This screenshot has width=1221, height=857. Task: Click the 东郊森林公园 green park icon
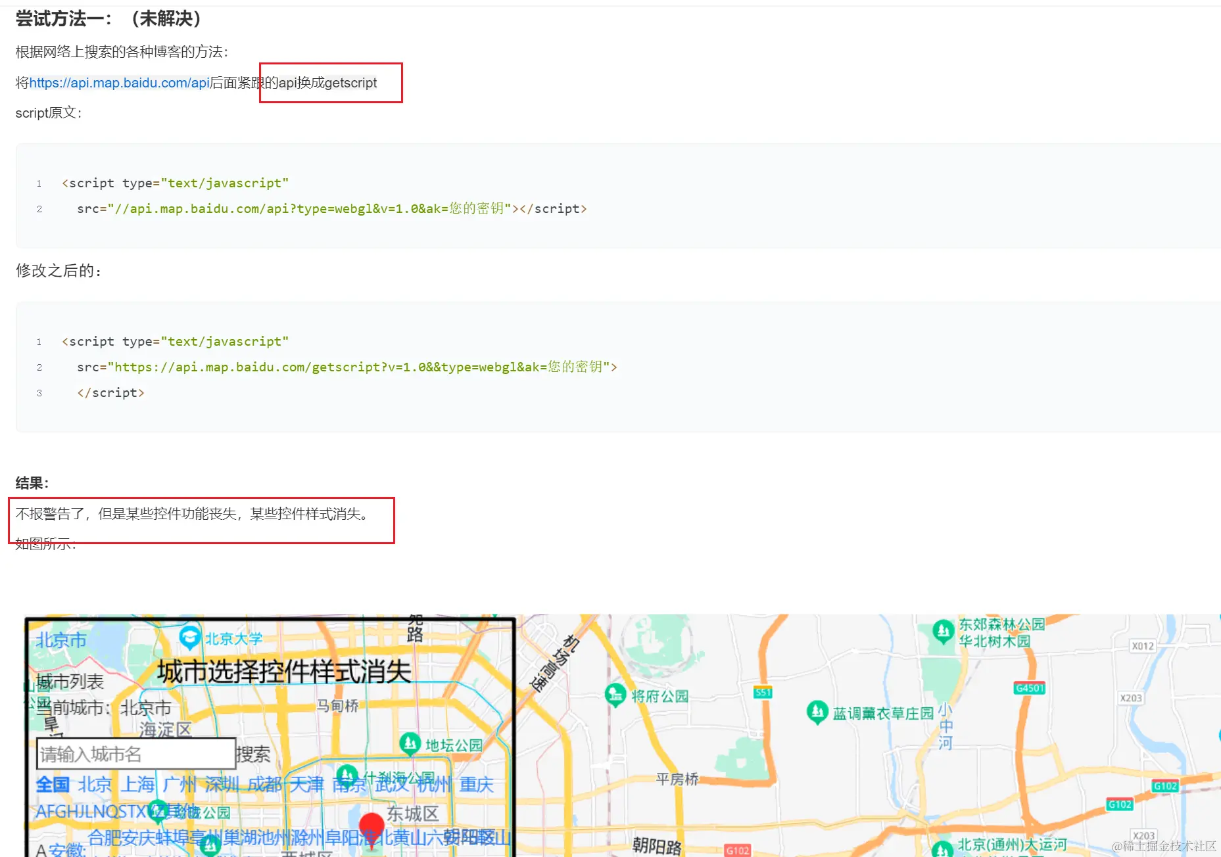(x=944, y=632)
